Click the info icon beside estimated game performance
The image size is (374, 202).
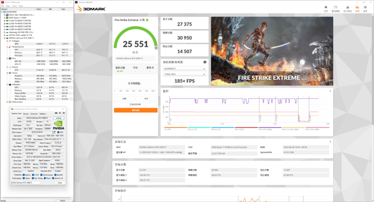pyautogui.click(x=205, y=62)
